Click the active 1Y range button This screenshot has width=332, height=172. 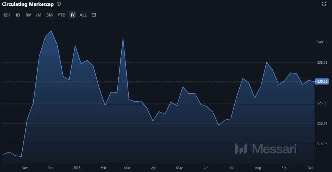(72, 15)
